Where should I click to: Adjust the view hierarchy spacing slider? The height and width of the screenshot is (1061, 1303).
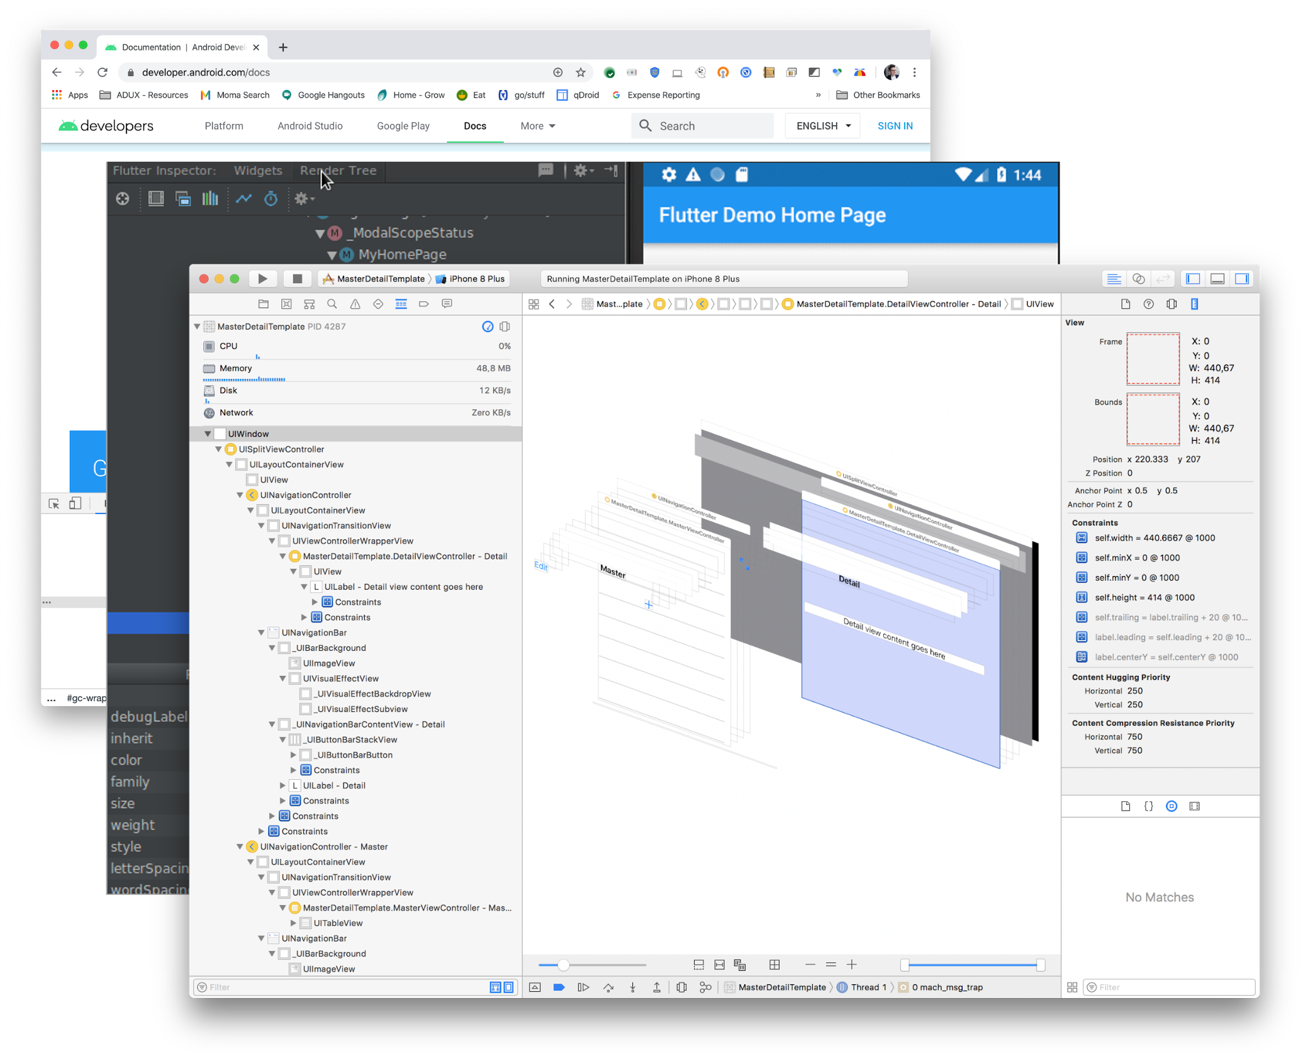[564, 965]
